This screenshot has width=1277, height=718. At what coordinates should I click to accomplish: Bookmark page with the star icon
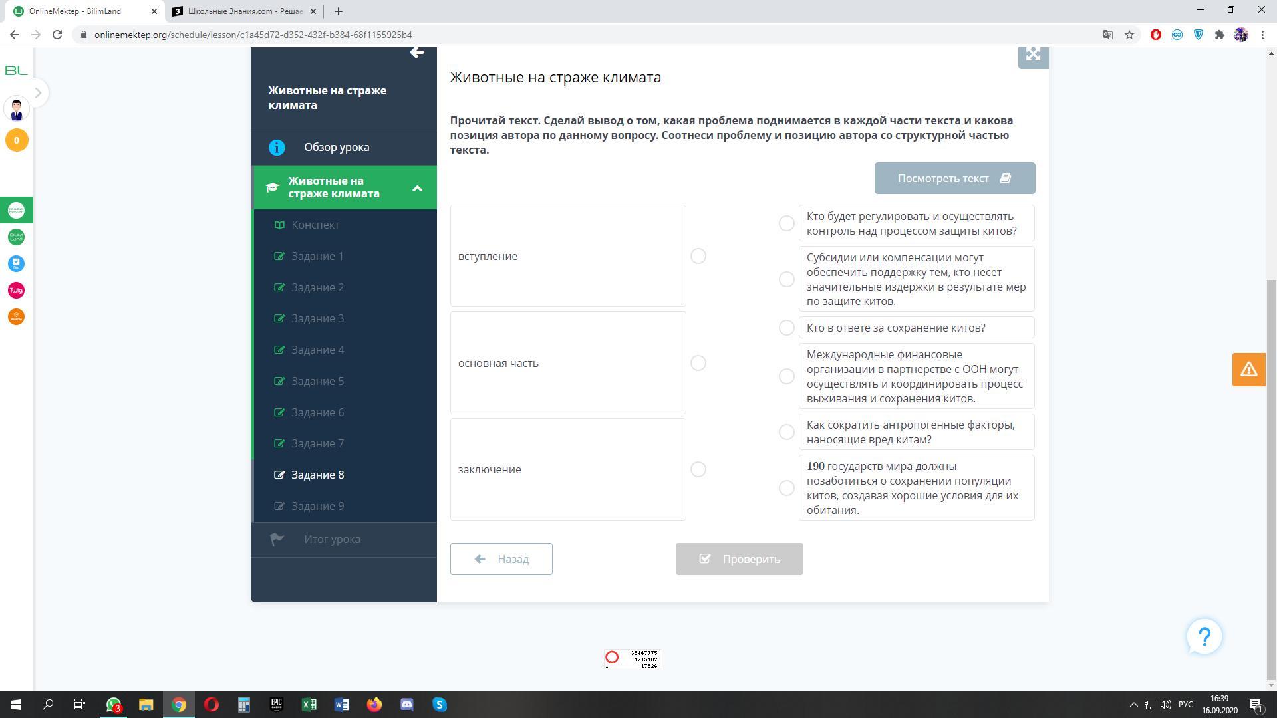tap(1129, 35)
